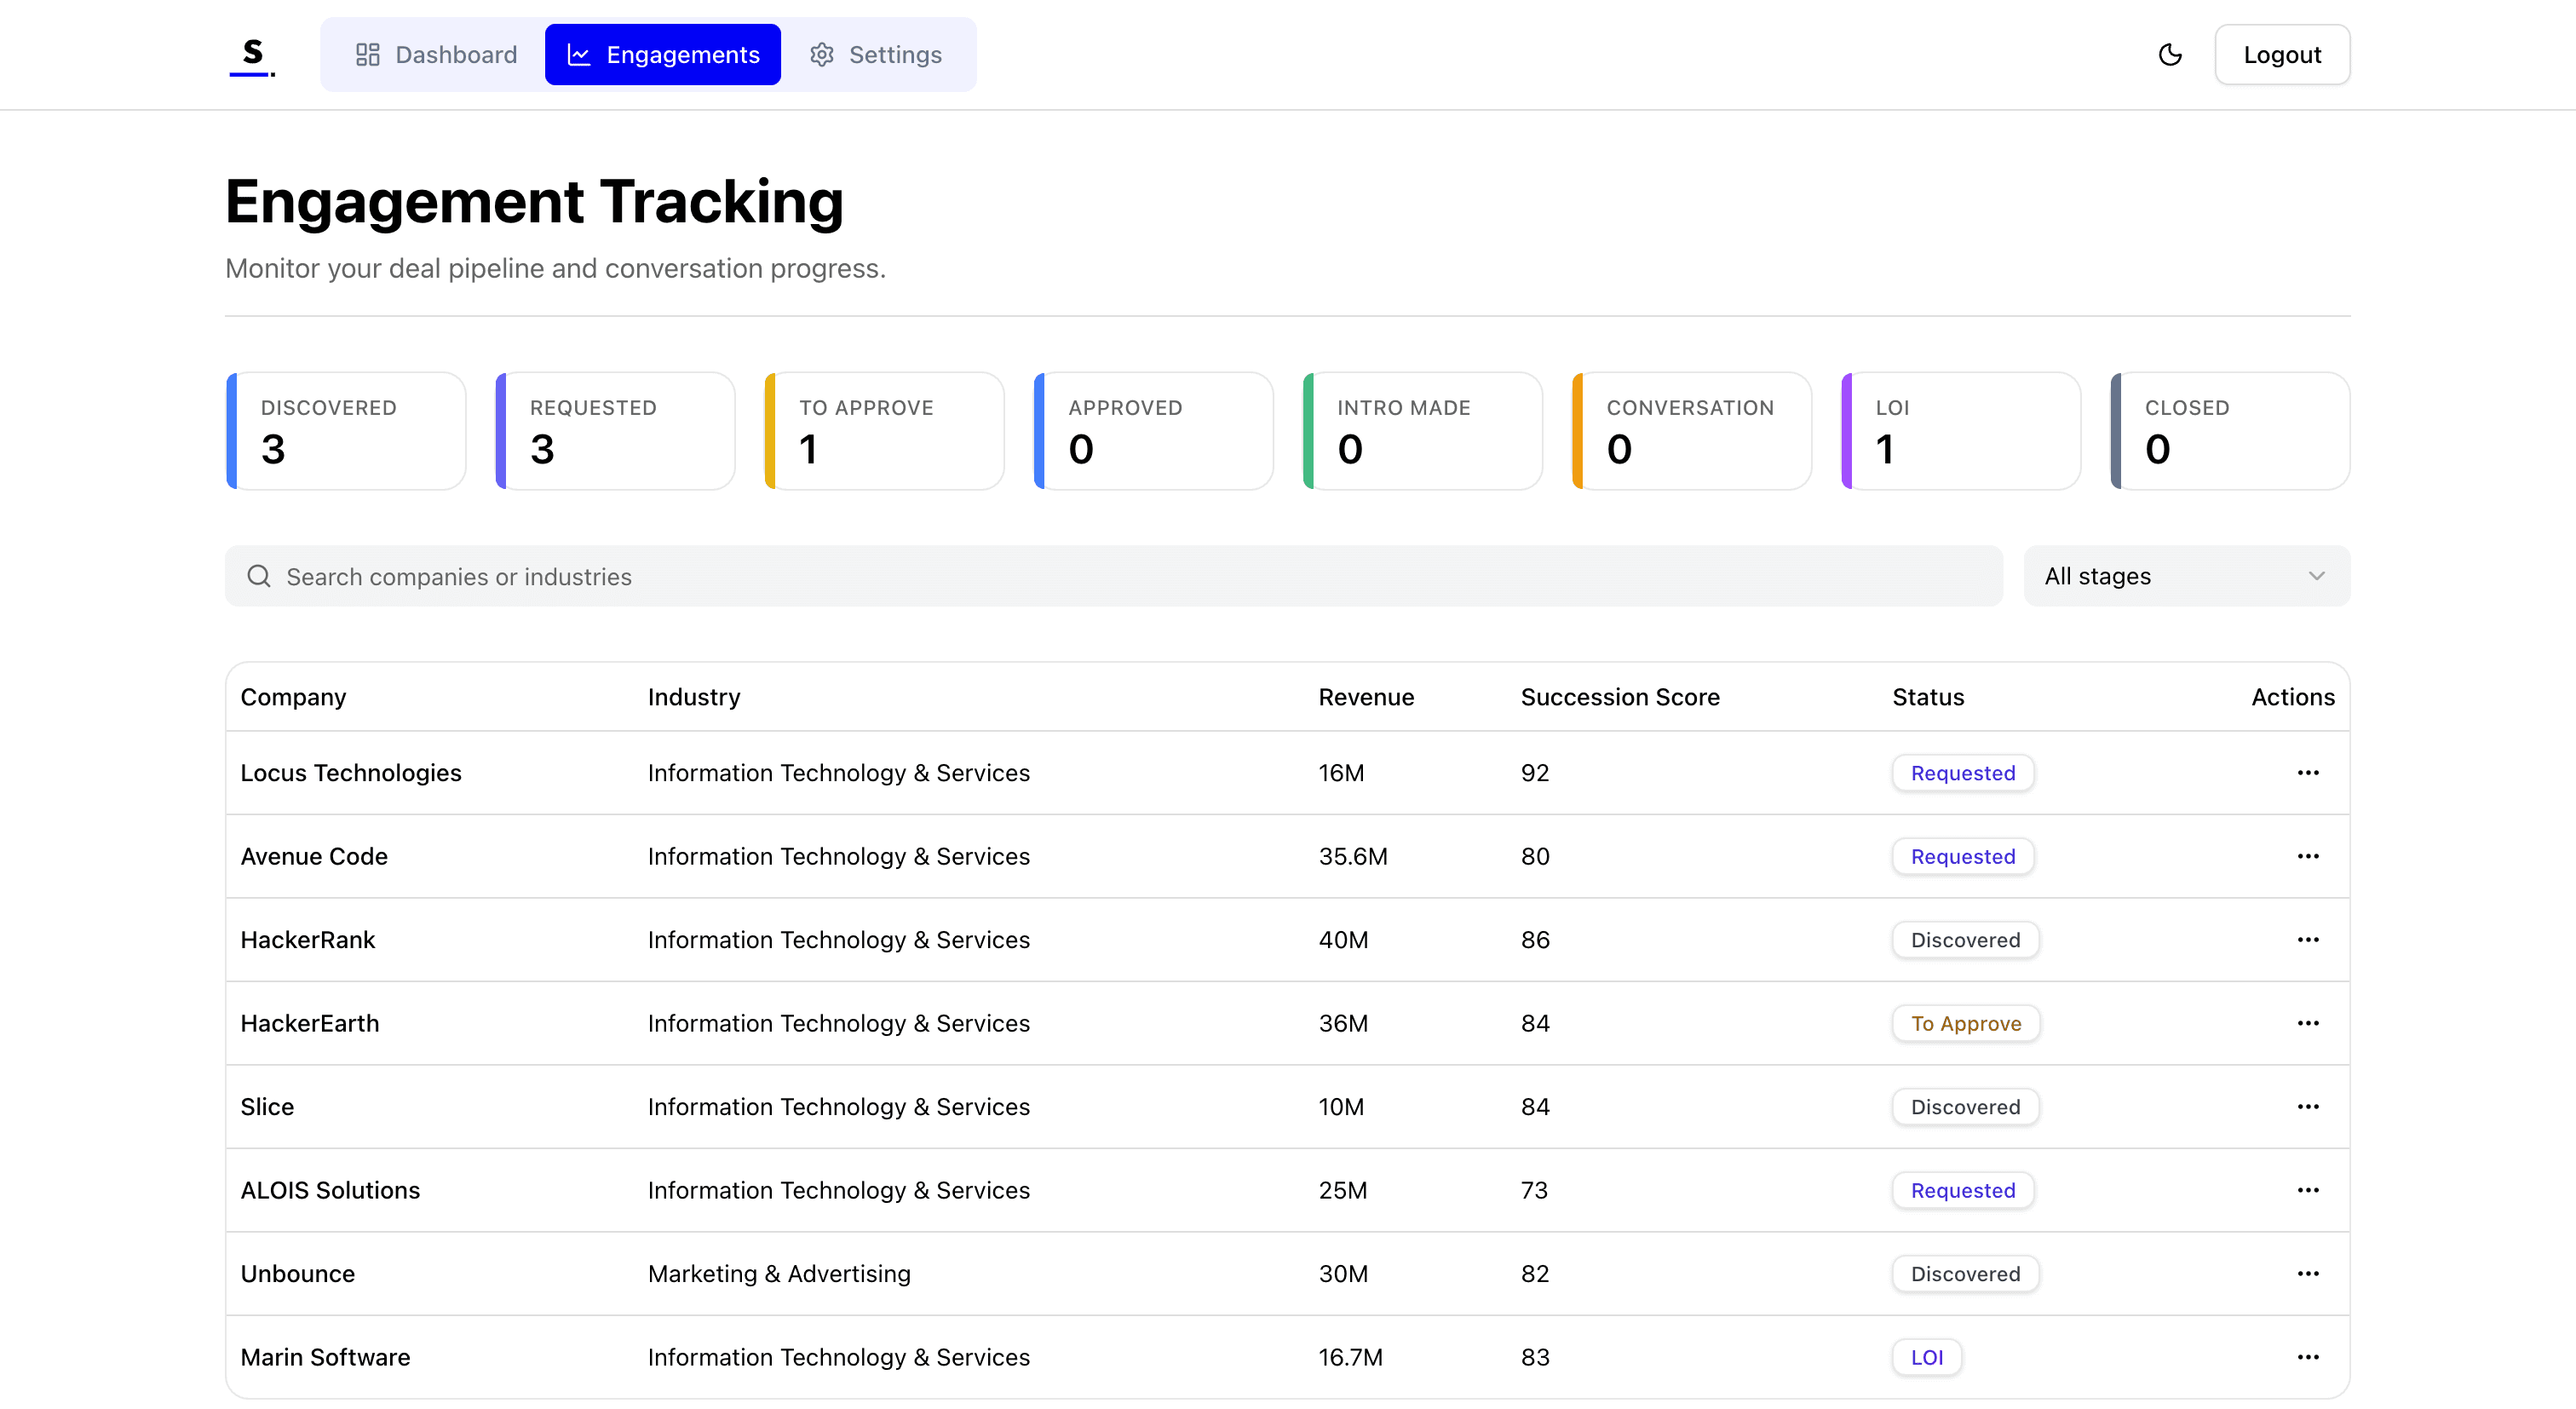Select the Discovered stage card
Screen dimensions: 2576x1409
346,431
